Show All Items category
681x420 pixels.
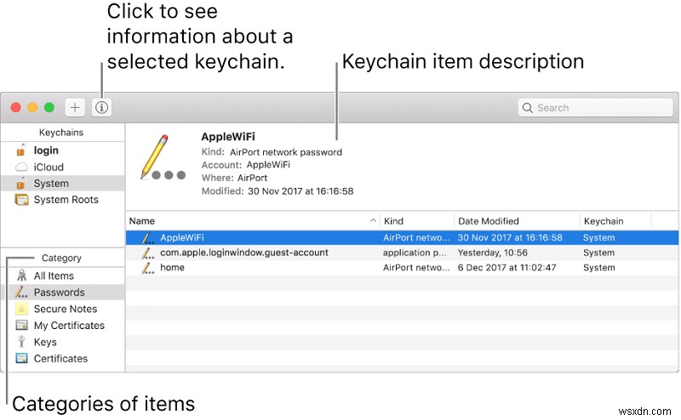tap(53, 276)
